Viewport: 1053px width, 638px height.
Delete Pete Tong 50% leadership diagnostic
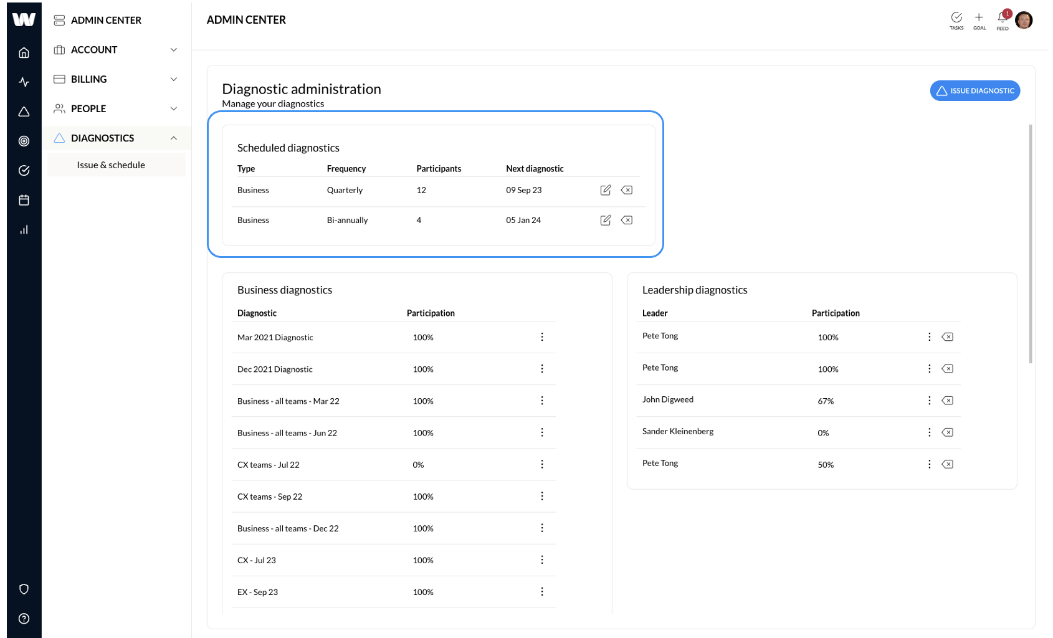coord(948,464)
